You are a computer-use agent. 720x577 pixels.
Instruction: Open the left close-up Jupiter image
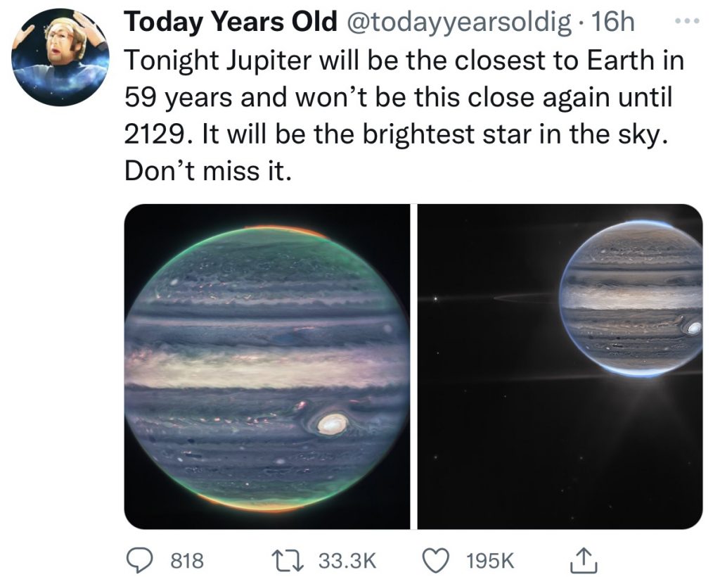[267, 366]
